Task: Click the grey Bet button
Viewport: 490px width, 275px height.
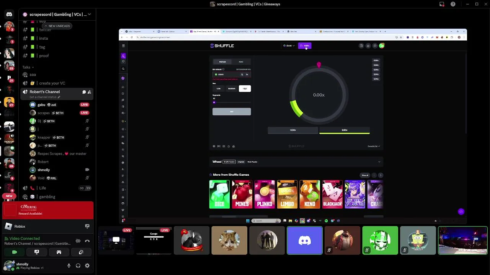Action: (232, 112)
